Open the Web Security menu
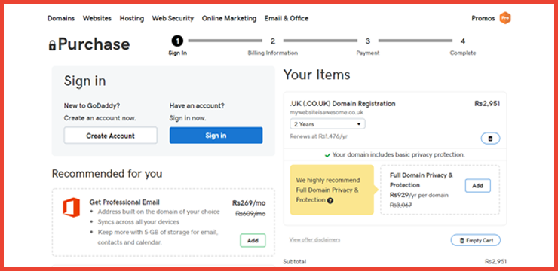 click(x=173, y=19)
